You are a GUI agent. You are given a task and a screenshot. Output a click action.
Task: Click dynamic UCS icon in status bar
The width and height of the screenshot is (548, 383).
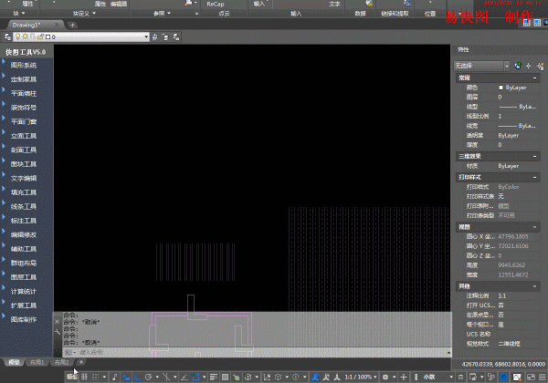267,377
